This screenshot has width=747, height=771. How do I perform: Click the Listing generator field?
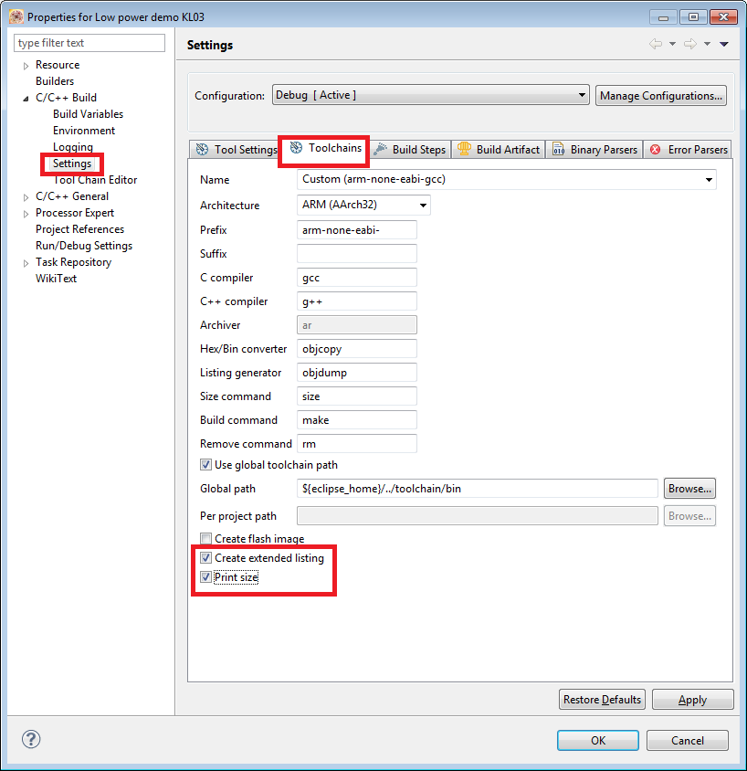357,372
